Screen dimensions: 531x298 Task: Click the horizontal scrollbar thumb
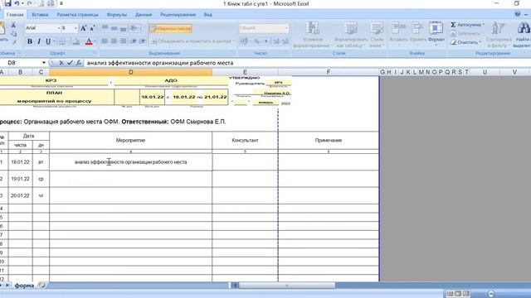(286, 286)
